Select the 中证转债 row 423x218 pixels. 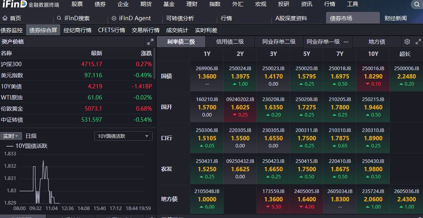coord(76,120)
